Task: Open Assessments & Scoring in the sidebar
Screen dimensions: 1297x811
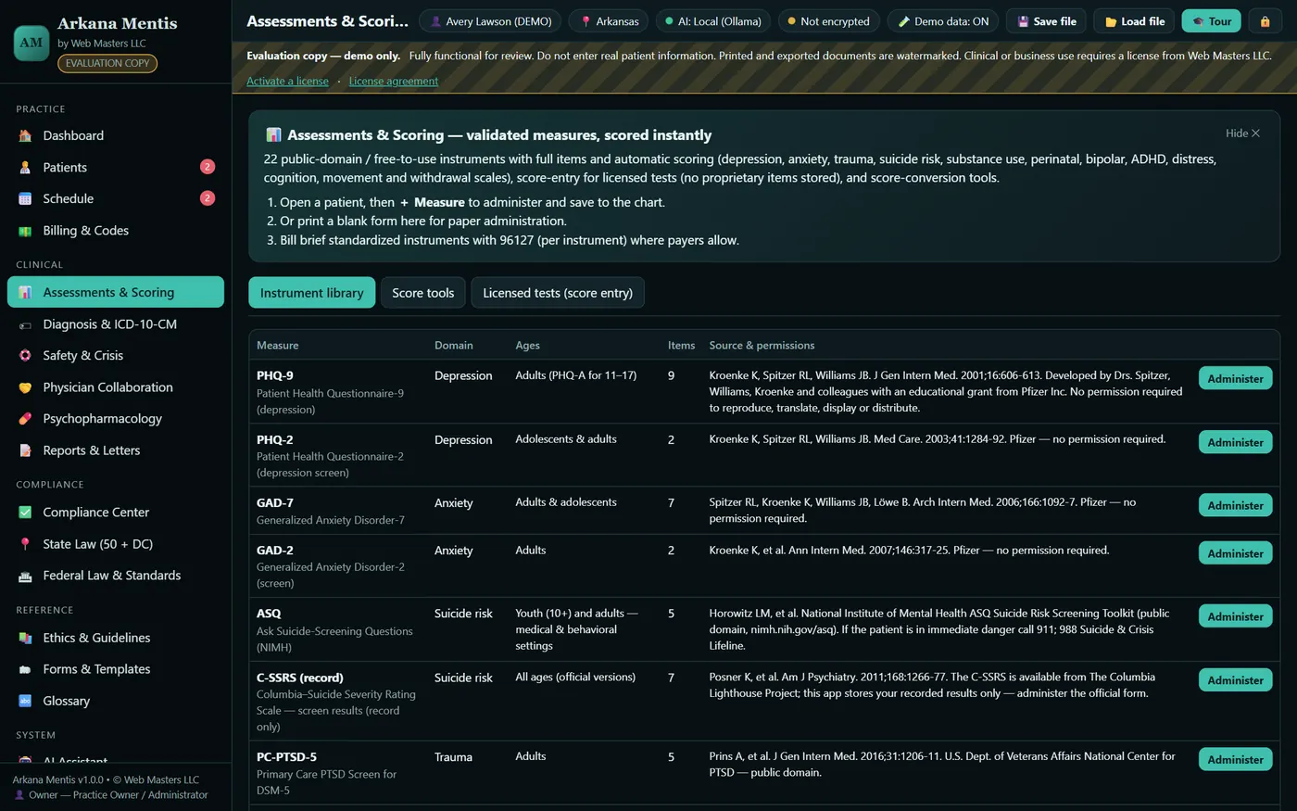Action: (x=116, y=292)
